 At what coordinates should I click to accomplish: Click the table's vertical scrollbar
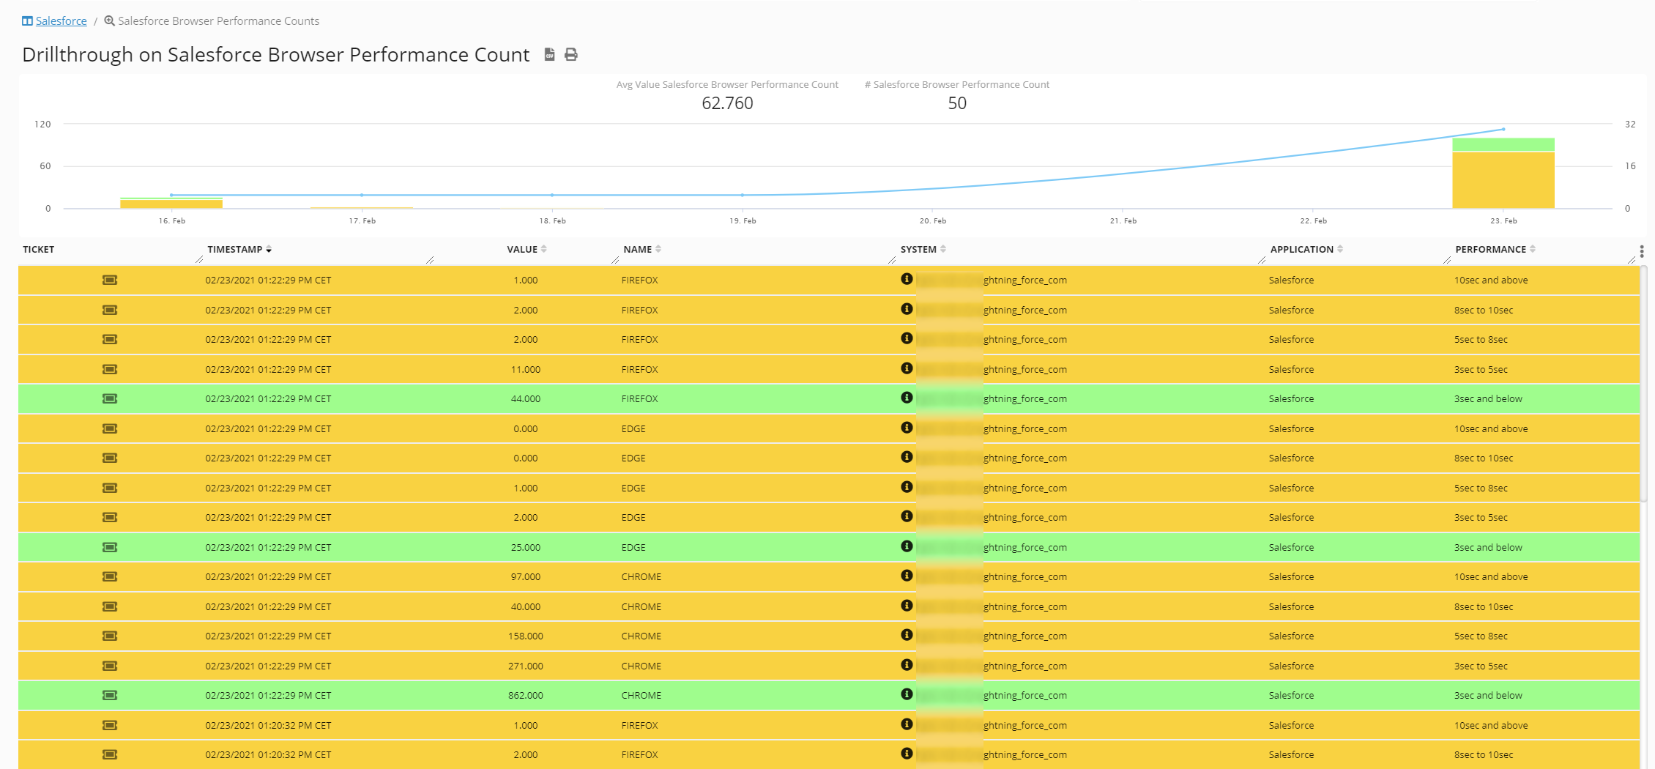pyautogui.click(x=1644, y=384)
